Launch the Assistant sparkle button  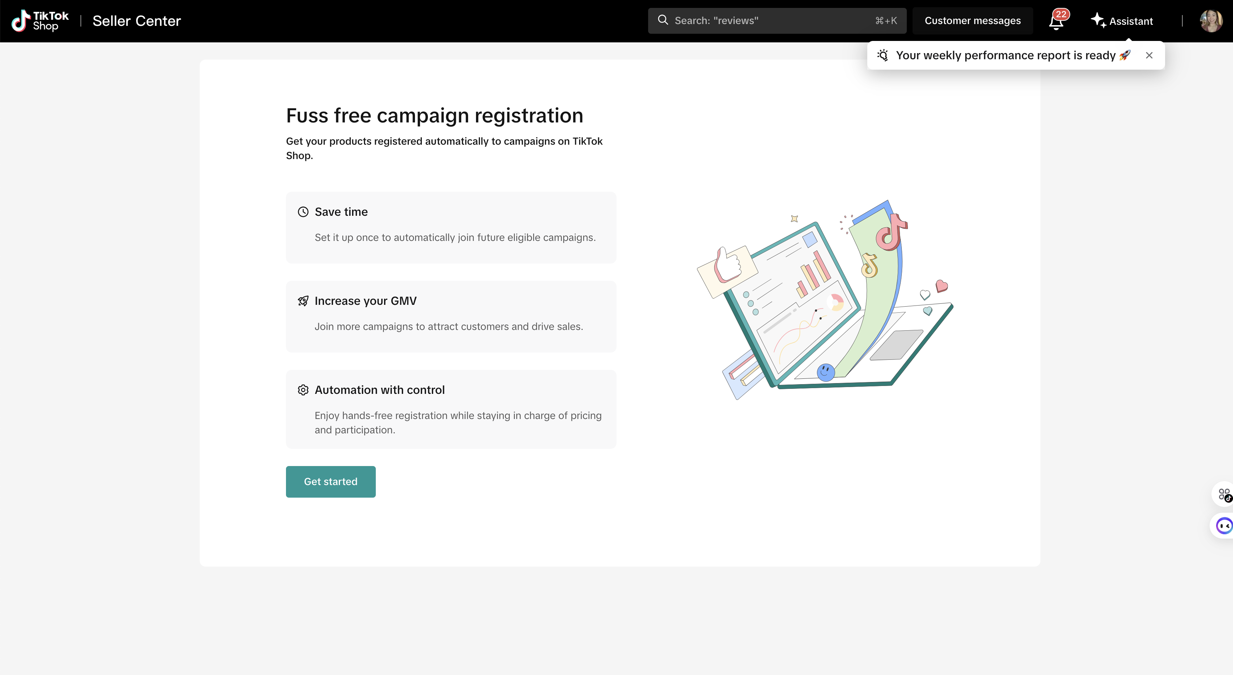point(1122,21)
